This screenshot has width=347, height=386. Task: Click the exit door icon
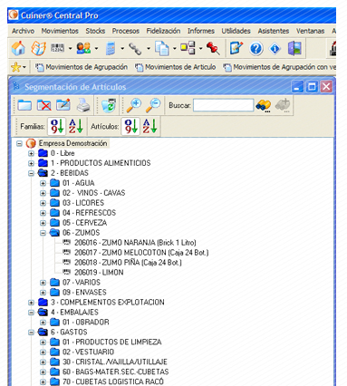click(294, 48)
